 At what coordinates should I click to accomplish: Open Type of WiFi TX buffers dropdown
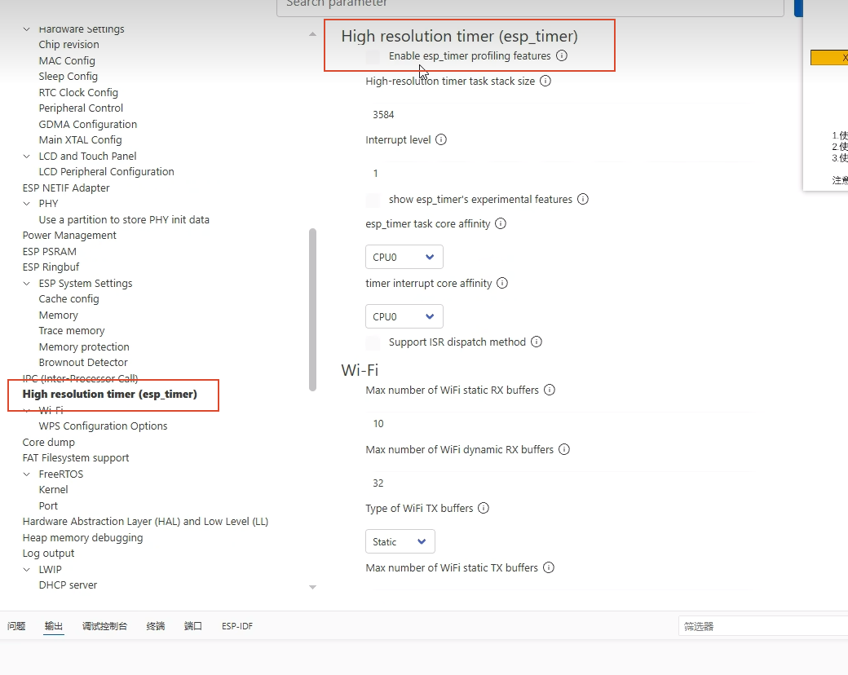tap(400, 541)
